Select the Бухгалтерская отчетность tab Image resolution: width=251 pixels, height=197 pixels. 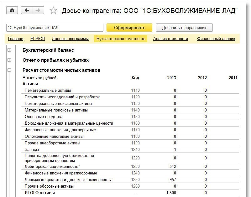point(121,39)
